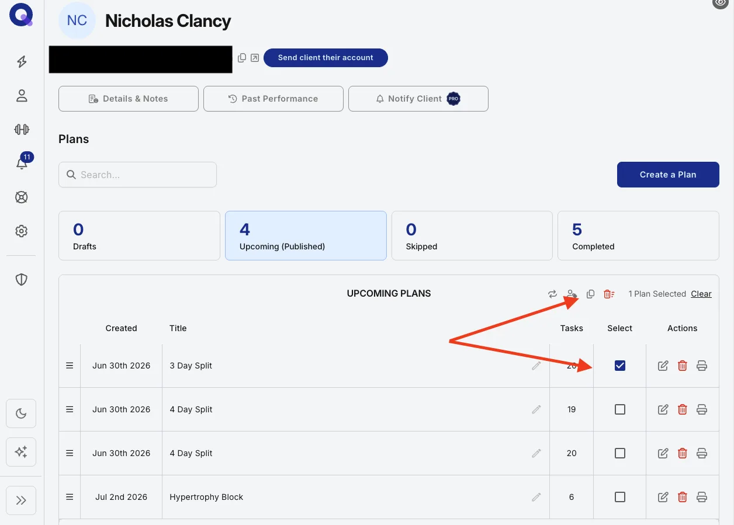Open the app logo home icon
The width and height of the screenshot is (734, 525).
click(21, 15)
